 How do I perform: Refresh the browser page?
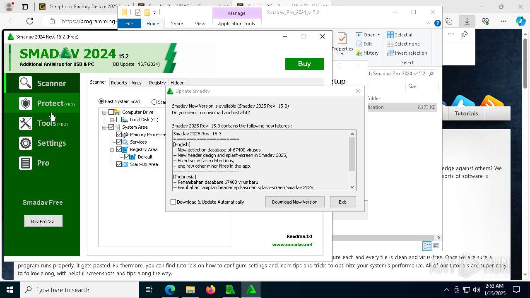click(x=30, y=21)
